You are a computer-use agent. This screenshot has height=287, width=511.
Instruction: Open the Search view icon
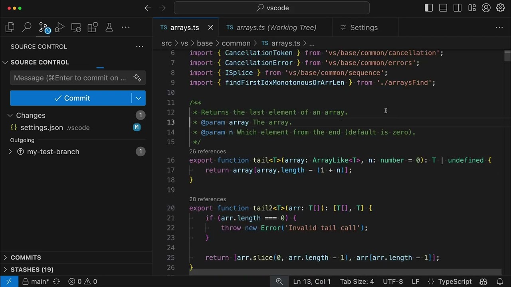tap(27, 27)
